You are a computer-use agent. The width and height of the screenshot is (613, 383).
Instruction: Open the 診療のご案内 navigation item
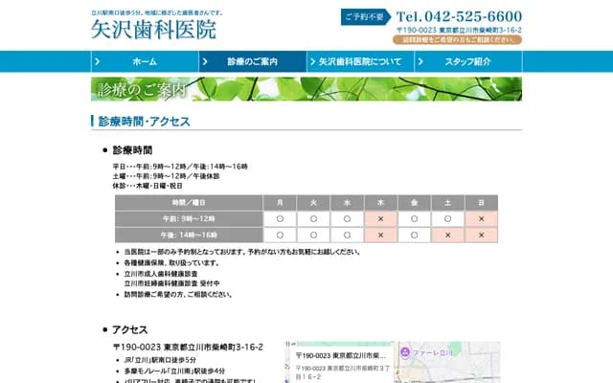253,61
